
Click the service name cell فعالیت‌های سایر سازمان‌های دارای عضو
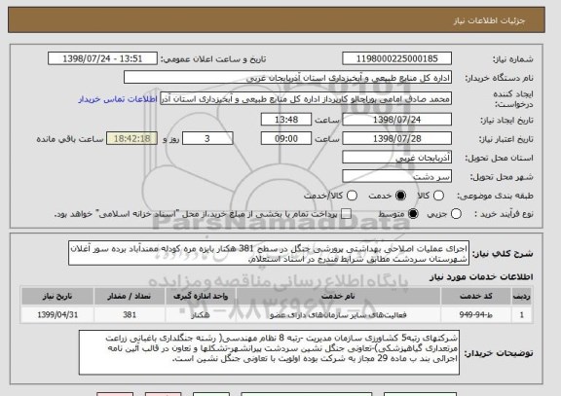coord(338,315)
